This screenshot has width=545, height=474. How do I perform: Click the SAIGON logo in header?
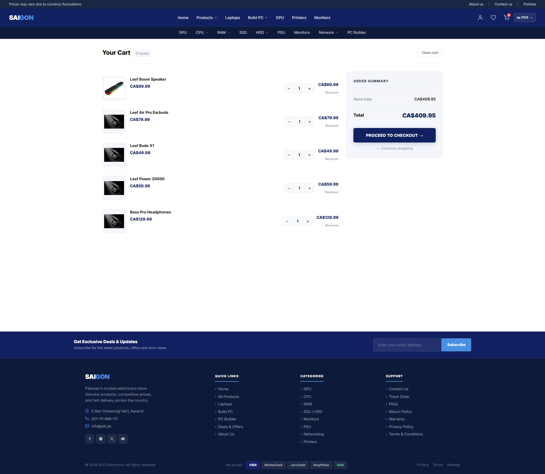coord(21,18)
